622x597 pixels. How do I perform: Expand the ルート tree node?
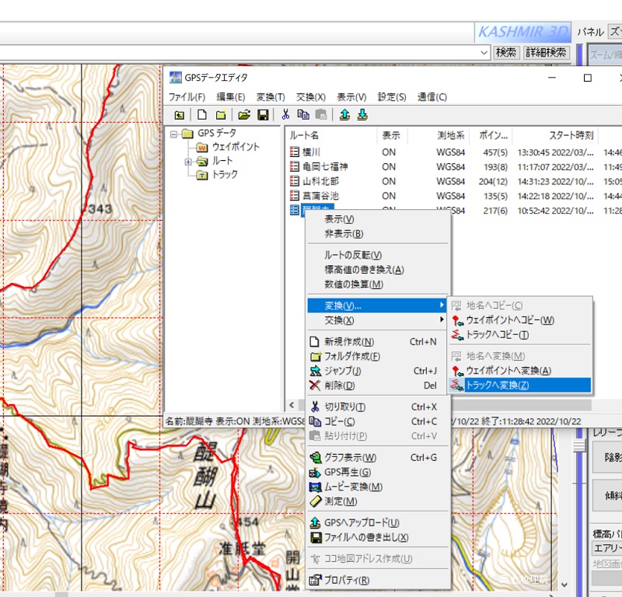188,162
